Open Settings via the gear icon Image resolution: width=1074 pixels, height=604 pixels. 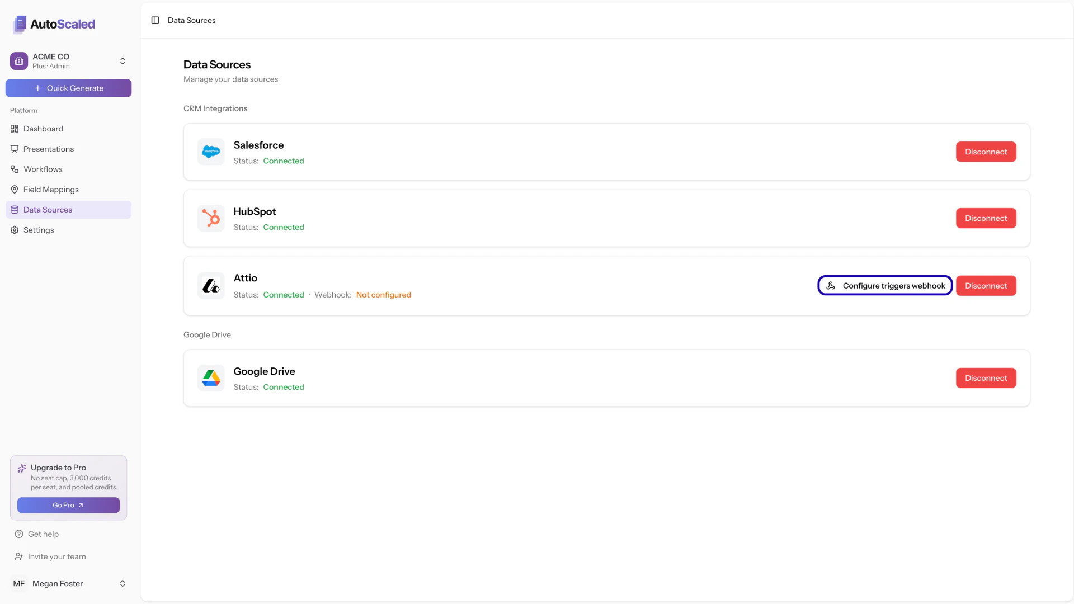point(15,230)
